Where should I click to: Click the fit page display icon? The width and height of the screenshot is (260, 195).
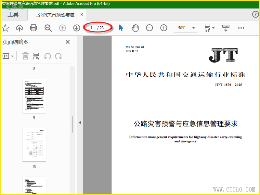pyautogui.click(x=207, y=28)
